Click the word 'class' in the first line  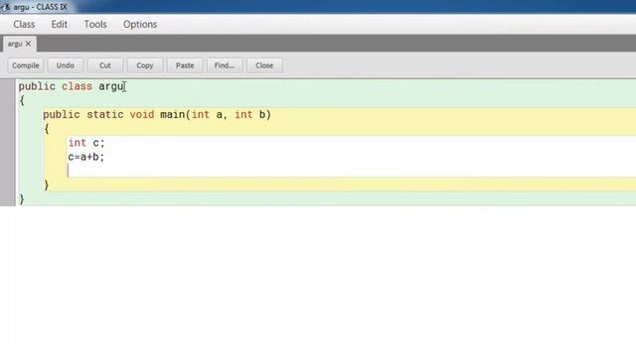pos(77,86)
